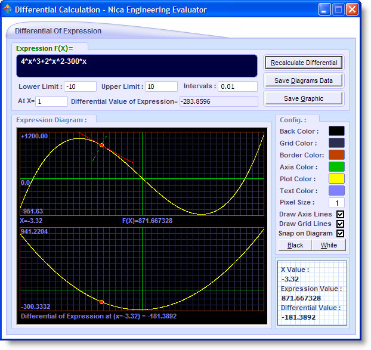This screenshot has height=350, width=371.
Task: Change the Grid Color swatch
Action: coord(336,143)
